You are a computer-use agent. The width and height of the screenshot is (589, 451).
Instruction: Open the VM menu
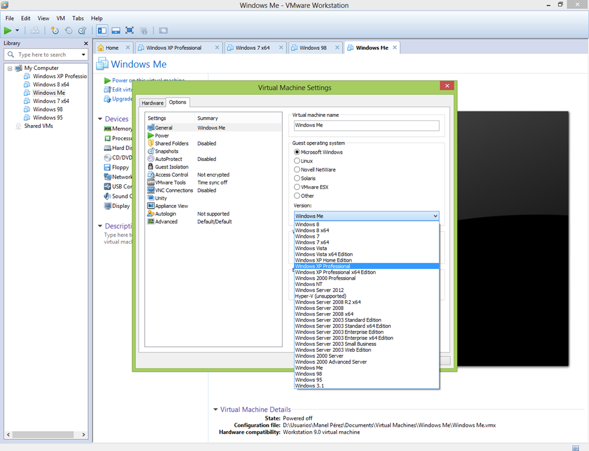[x=61, y=18]
